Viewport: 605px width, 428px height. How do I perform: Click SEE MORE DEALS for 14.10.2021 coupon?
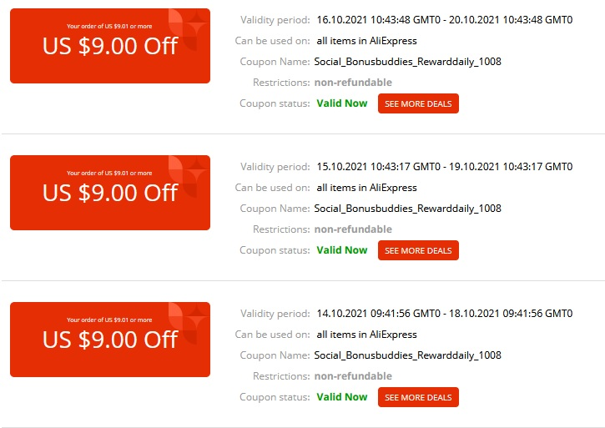click(418, 397)
